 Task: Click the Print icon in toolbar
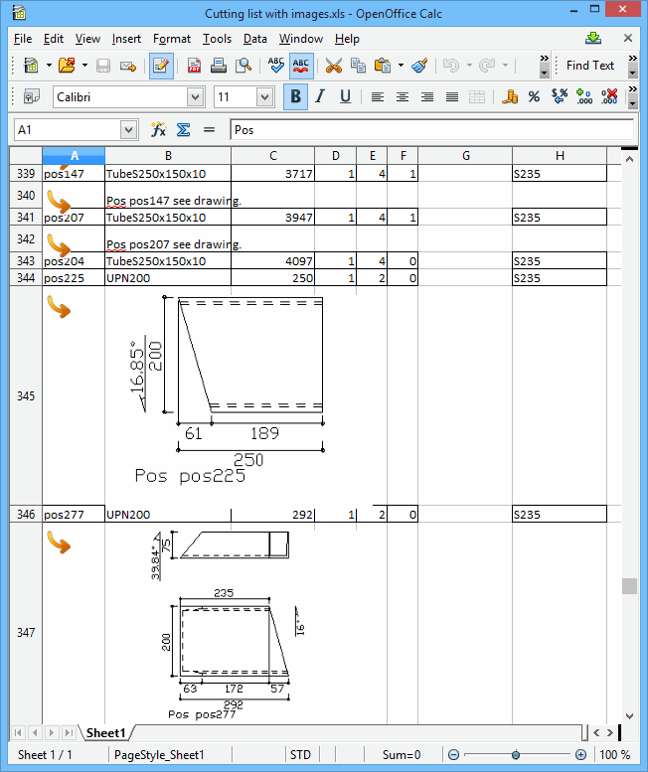pos(219,66)
